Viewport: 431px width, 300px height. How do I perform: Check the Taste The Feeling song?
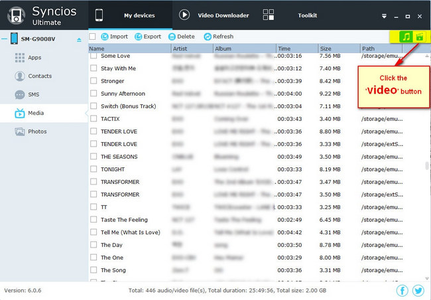[93, 219]
